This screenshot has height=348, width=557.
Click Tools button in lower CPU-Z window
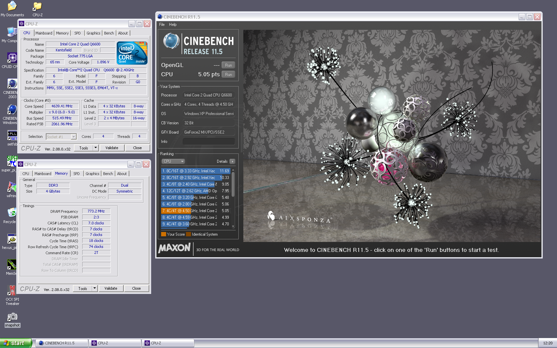(83, 288)
